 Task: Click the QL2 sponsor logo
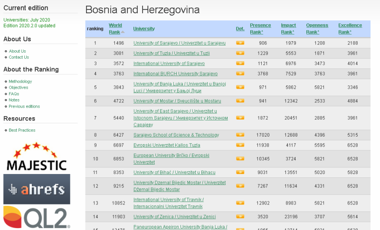point(37,217)
